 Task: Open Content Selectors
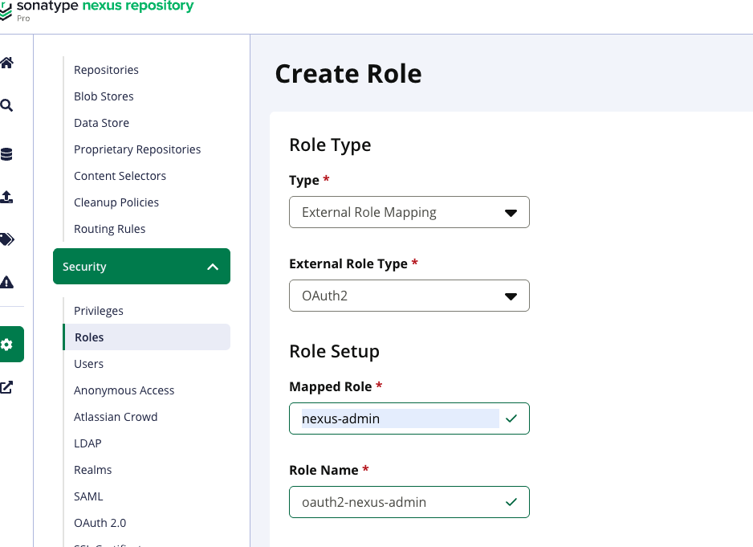[x=120, y=175]
